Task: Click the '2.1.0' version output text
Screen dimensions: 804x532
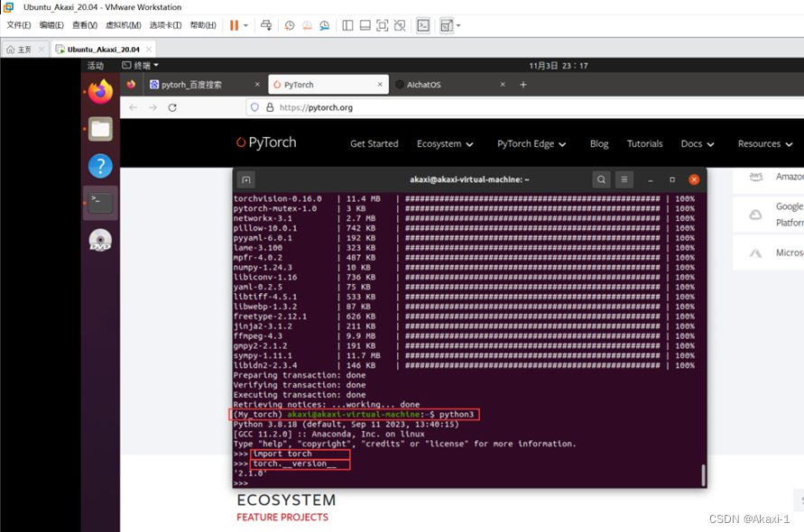Action: point(250,473)
